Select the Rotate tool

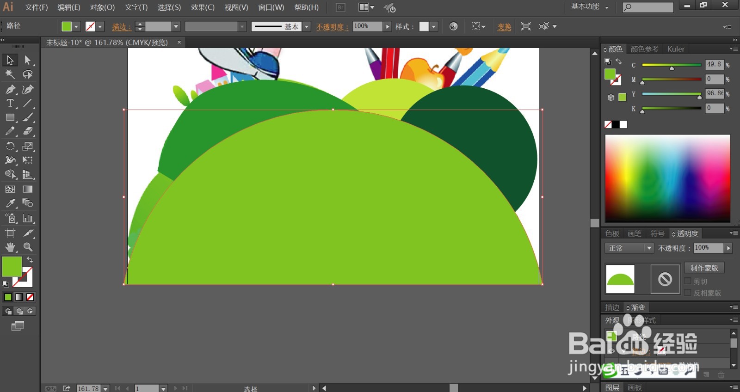(10, 147)
